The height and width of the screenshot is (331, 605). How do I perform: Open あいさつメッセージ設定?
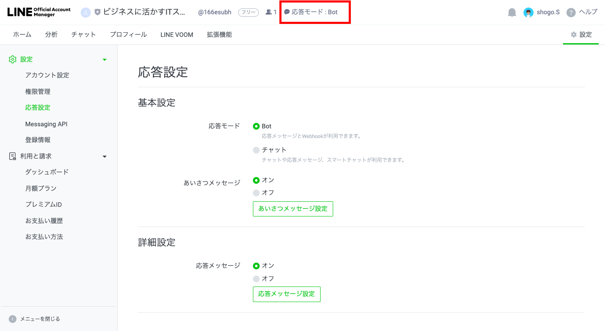click(293, 209)
